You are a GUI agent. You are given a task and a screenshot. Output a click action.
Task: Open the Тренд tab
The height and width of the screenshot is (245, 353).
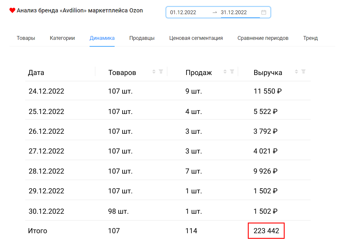pos(311,38)
